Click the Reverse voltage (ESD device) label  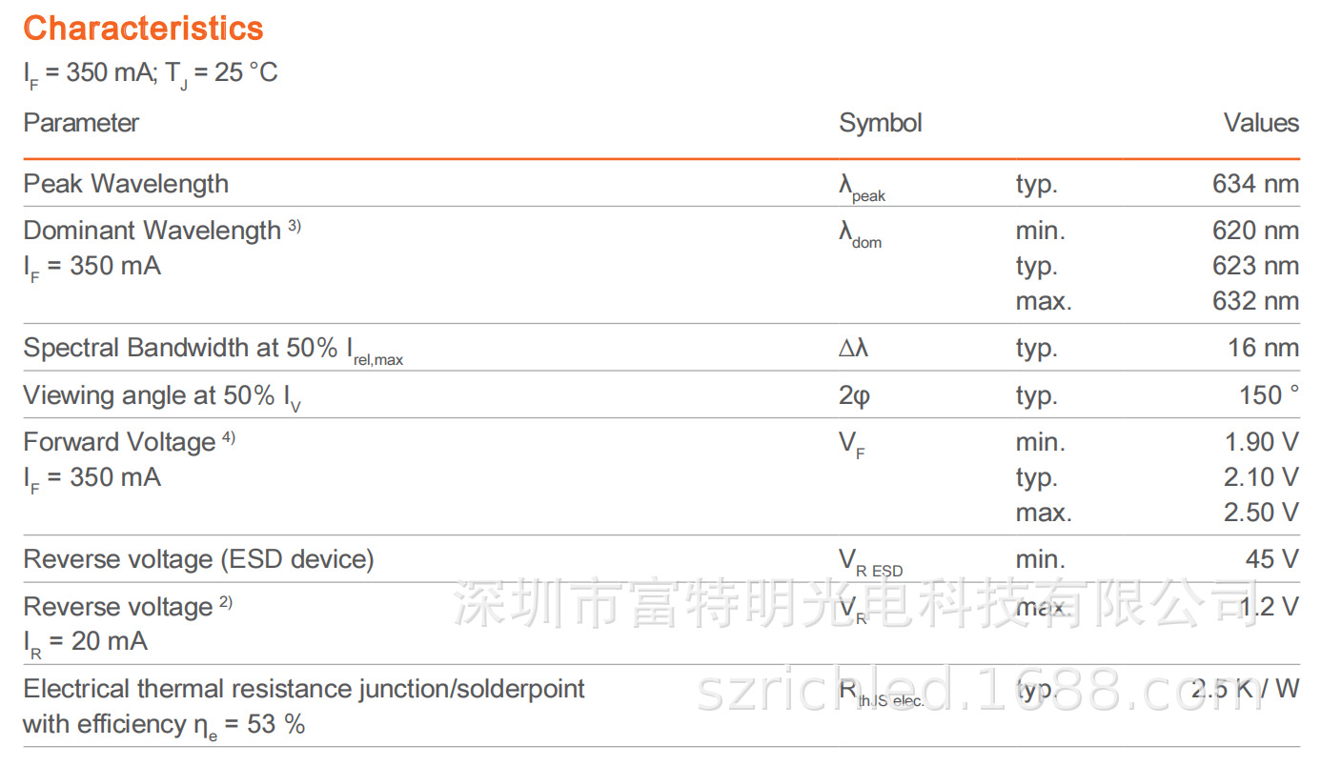pos(198,559)
